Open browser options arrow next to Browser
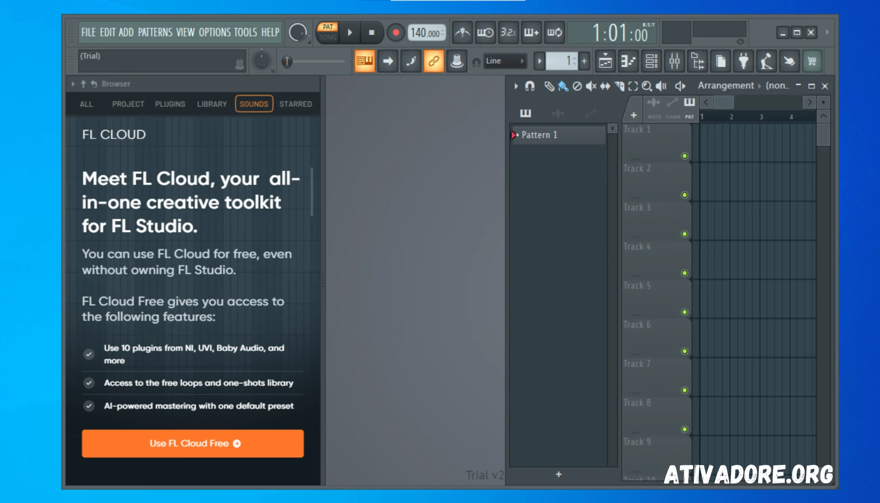The height and width of the screenshot is (503, 880). point(73,84)
